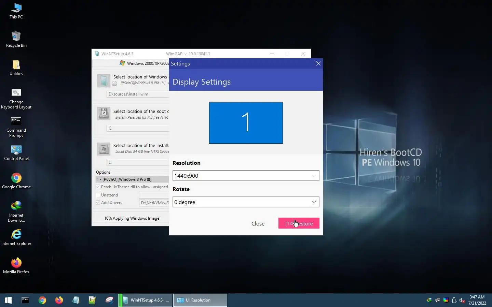492x307 pixels.
Task: Open the Notepad++ icon in taskbar
Action: coord(92,300)
